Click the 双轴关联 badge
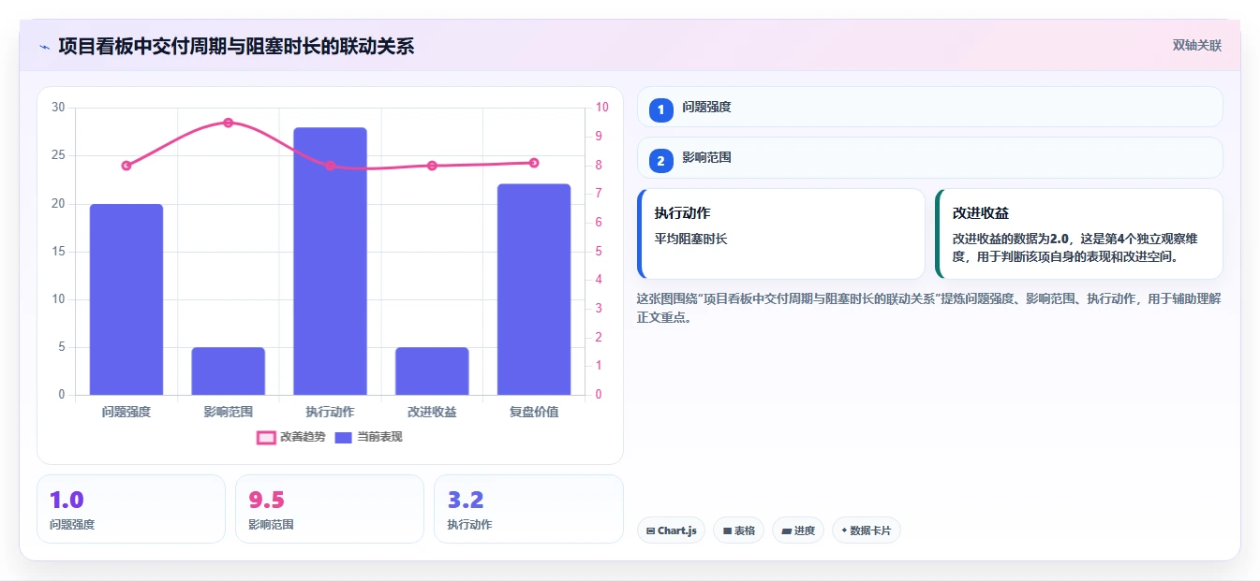The width and height of the screenshot is (1260, 581). pos(1196,45)
